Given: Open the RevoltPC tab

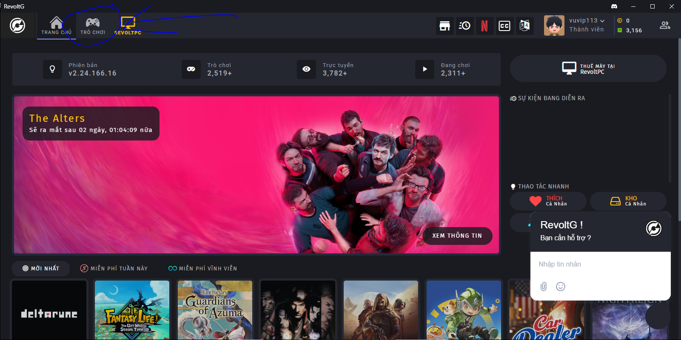Looking at the screenshot, I should 128,25.
